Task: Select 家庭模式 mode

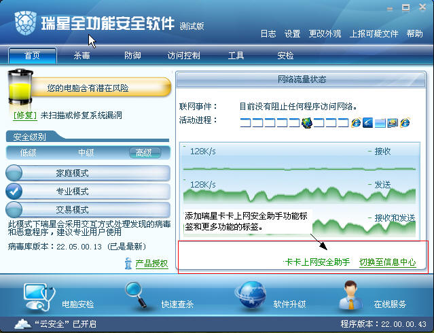Action: 88,173
